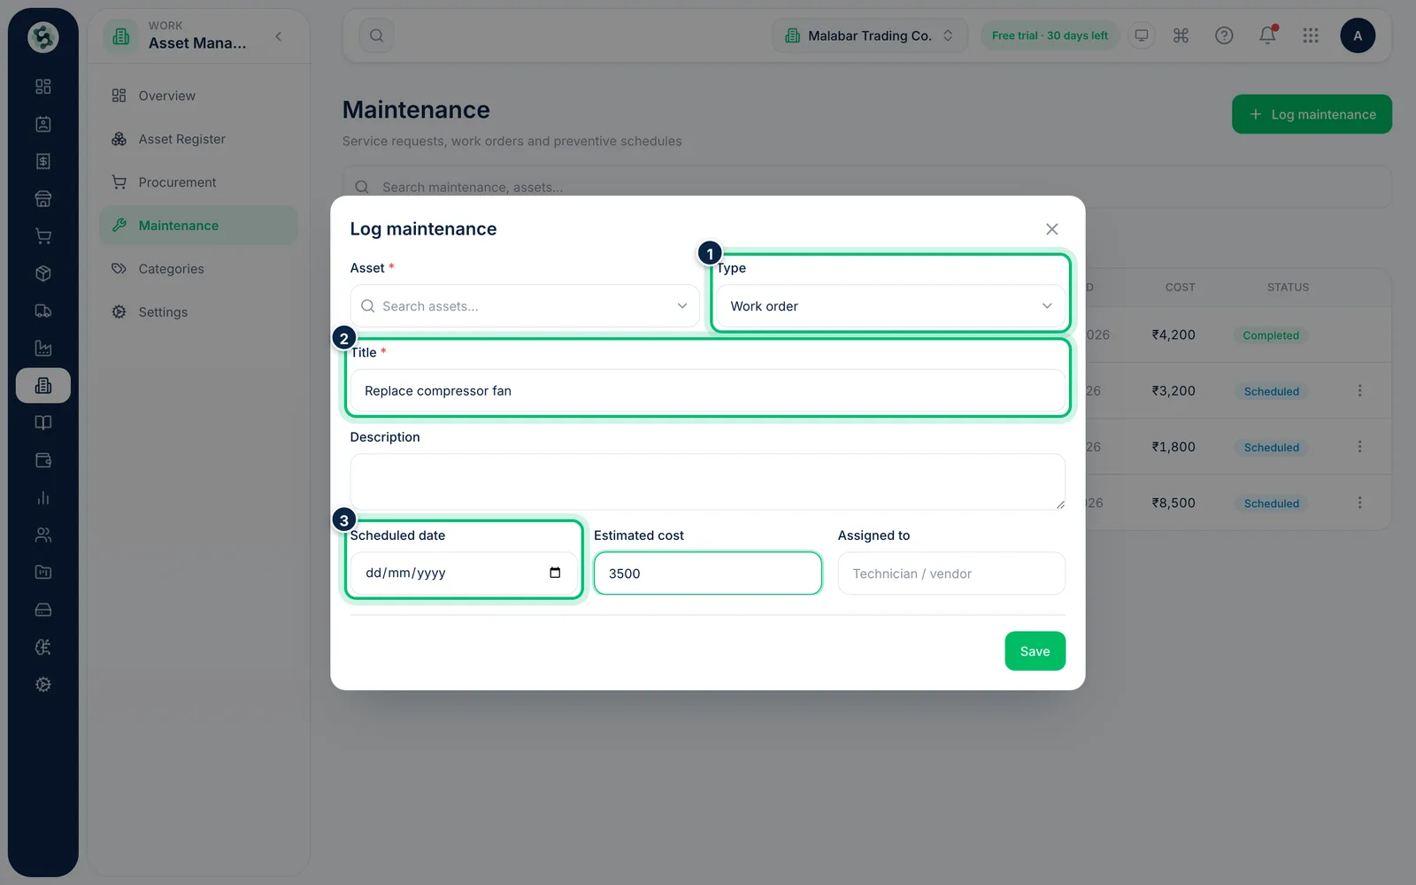Open the command shortcut icon in top bar

point(1181,35)
